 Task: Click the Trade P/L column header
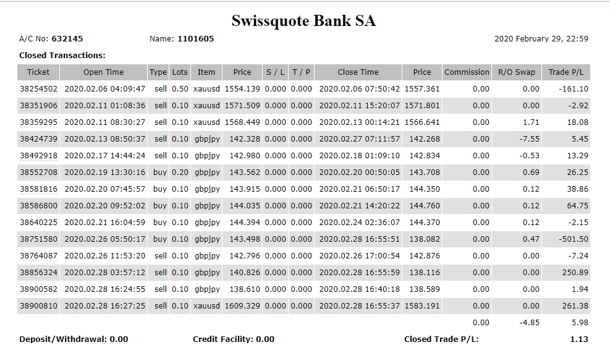click(566, 72)
